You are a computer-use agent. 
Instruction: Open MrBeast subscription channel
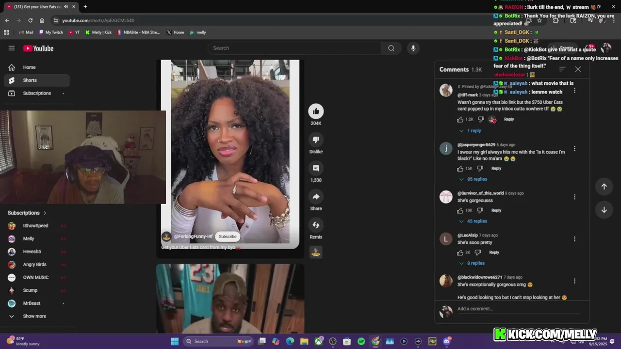(37, 303)
